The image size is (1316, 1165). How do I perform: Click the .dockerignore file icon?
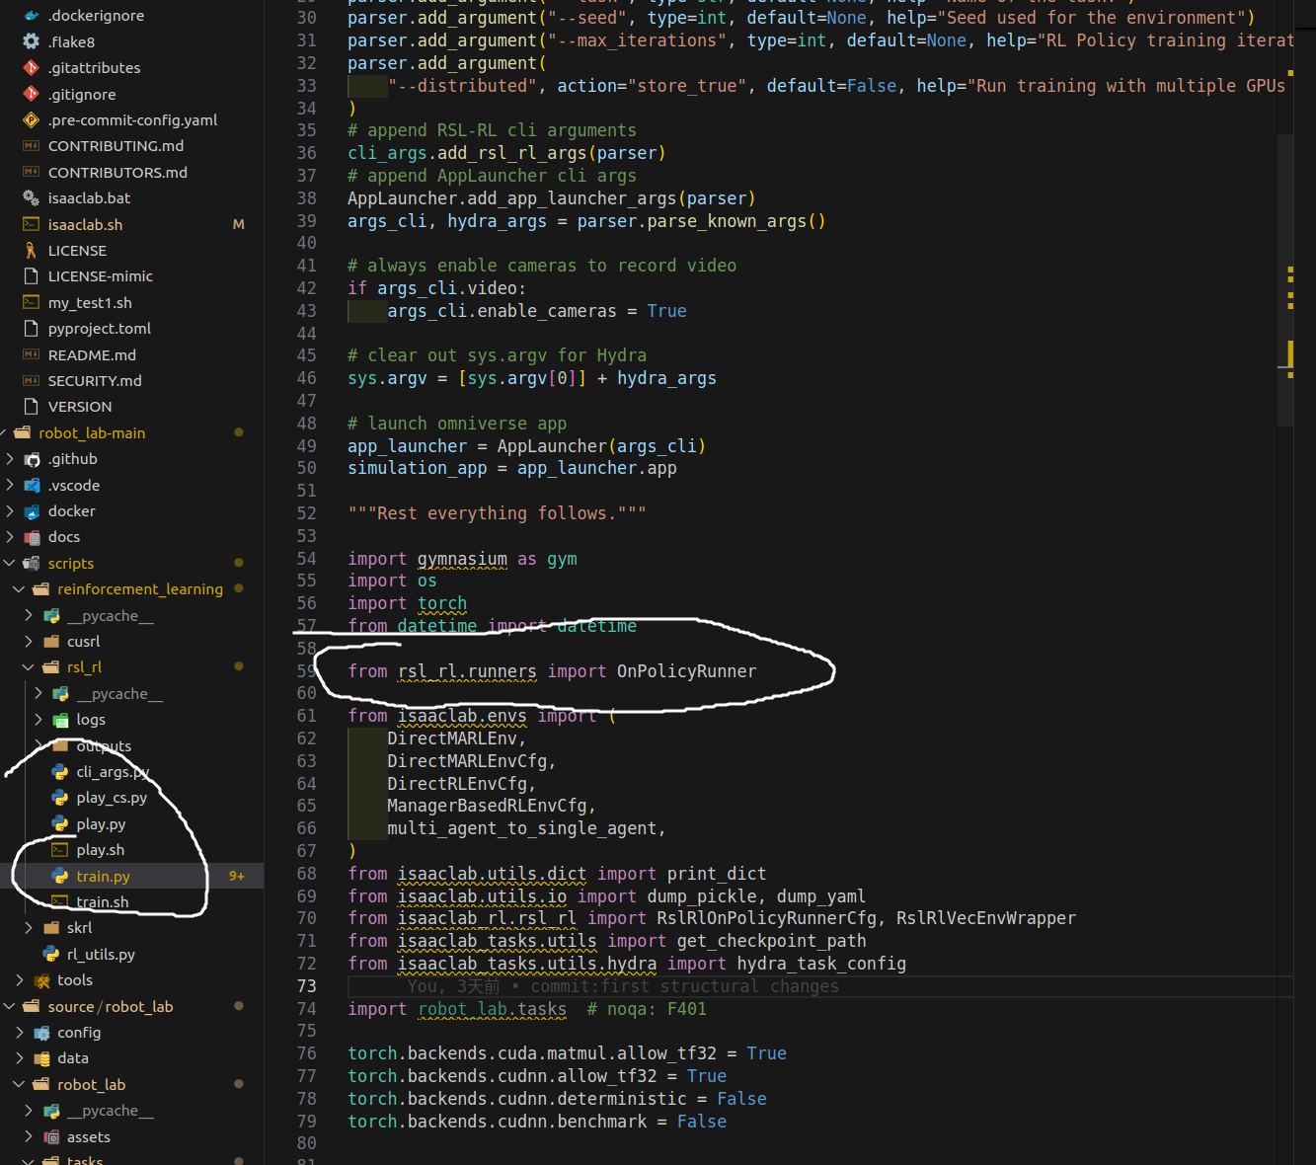tap(31, 16)
